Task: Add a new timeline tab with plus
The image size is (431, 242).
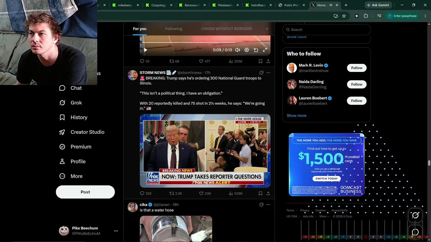Action: tap(267, 29)
